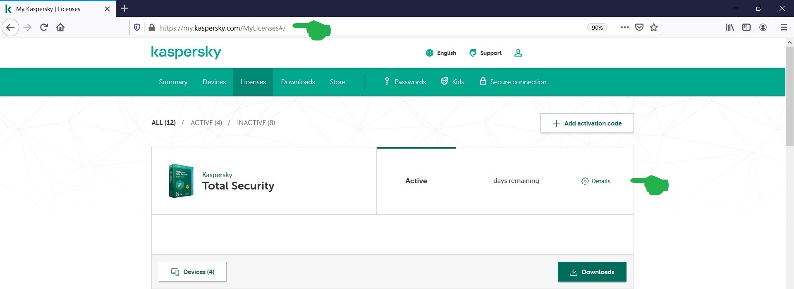Save page to Pocket icon
This screenshot has width=794, height=289.
(x=639, y=28)
